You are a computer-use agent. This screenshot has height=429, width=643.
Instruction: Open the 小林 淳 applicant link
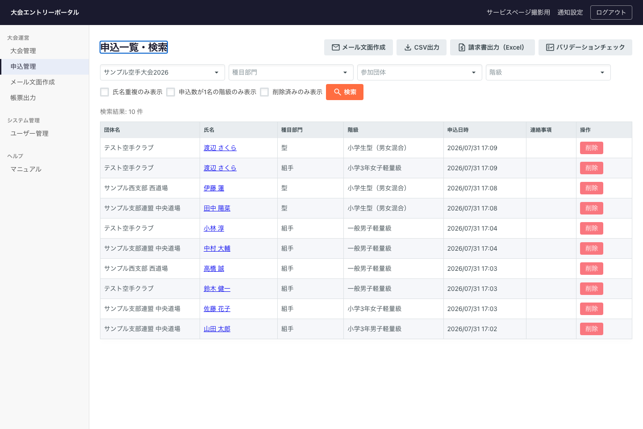click(x=214, y=228)
